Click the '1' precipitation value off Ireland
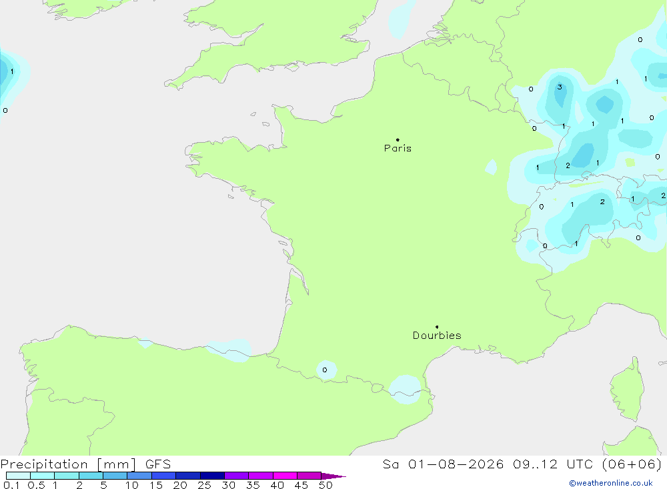 pyautogui.click(x=12, y=71)
